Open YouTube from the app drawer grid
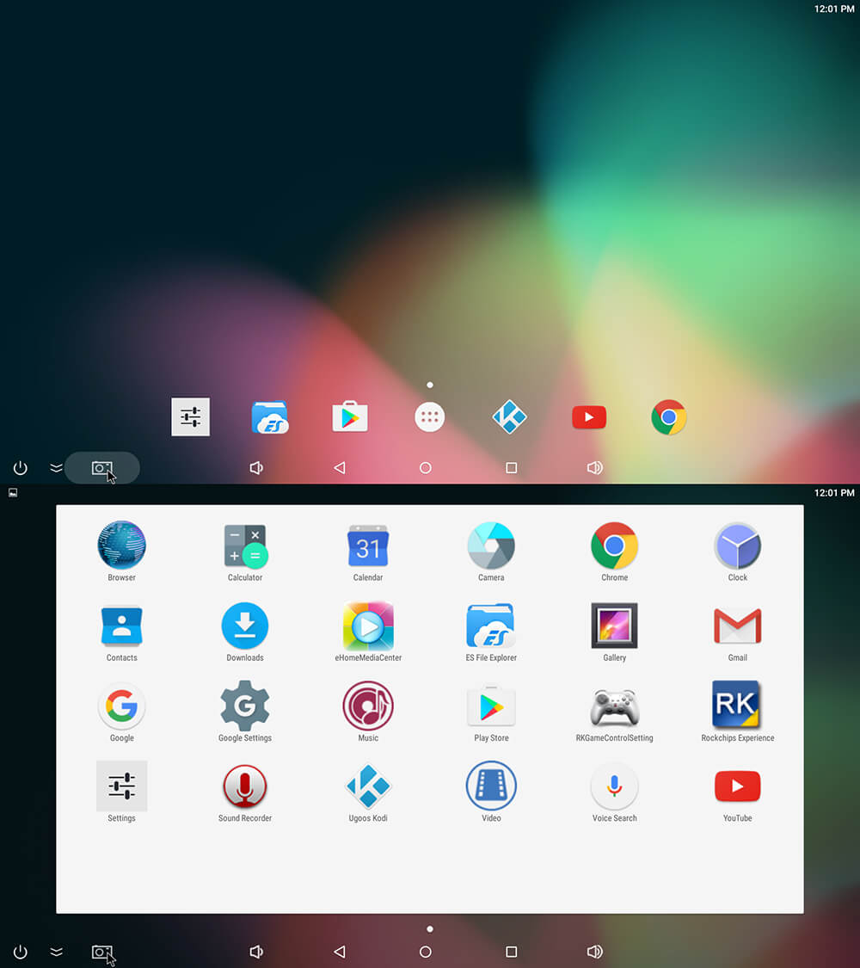This screenshot has width=860, height=968. (737, 786)
